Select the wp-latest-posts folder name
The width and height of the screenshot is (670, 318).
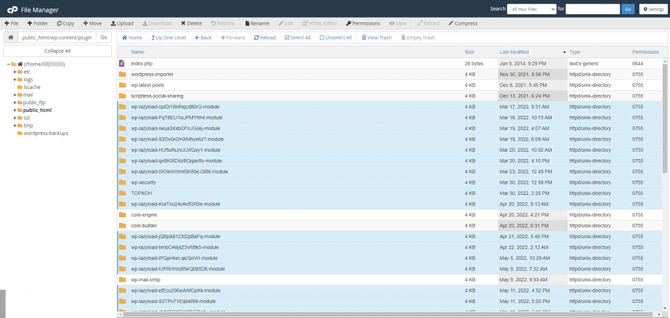[146, 85]
